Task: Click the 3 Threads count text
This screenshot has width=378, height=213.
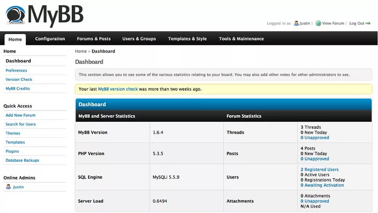Action: [311, 127]
